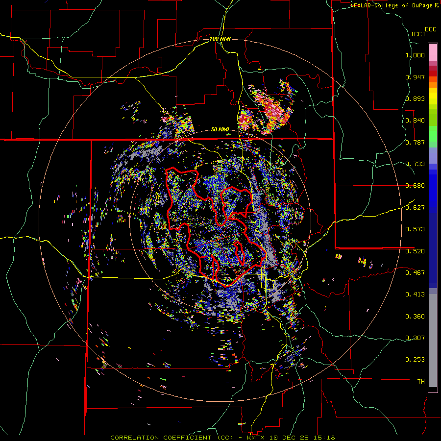Screen dimensions: 441x441
Task: Click the TH threshold label
Action: click(421, 382)
